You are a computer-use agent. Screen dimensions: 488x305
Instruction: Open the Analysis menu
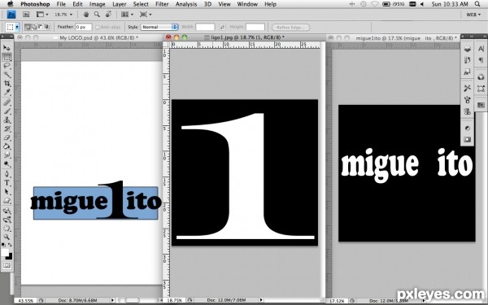[186, 4]
